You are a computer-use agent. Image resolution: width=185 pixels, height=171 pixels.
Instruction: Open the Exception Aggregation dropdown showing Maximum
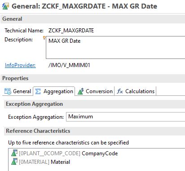click(125, 117)
